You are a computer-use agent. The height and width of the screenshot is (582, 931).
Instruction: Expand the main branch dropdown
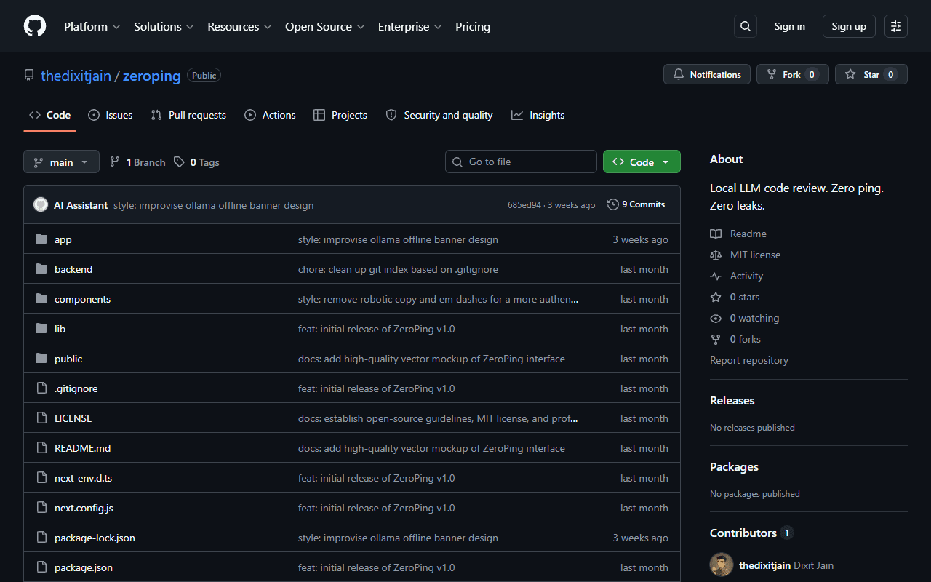click(61, 162)
